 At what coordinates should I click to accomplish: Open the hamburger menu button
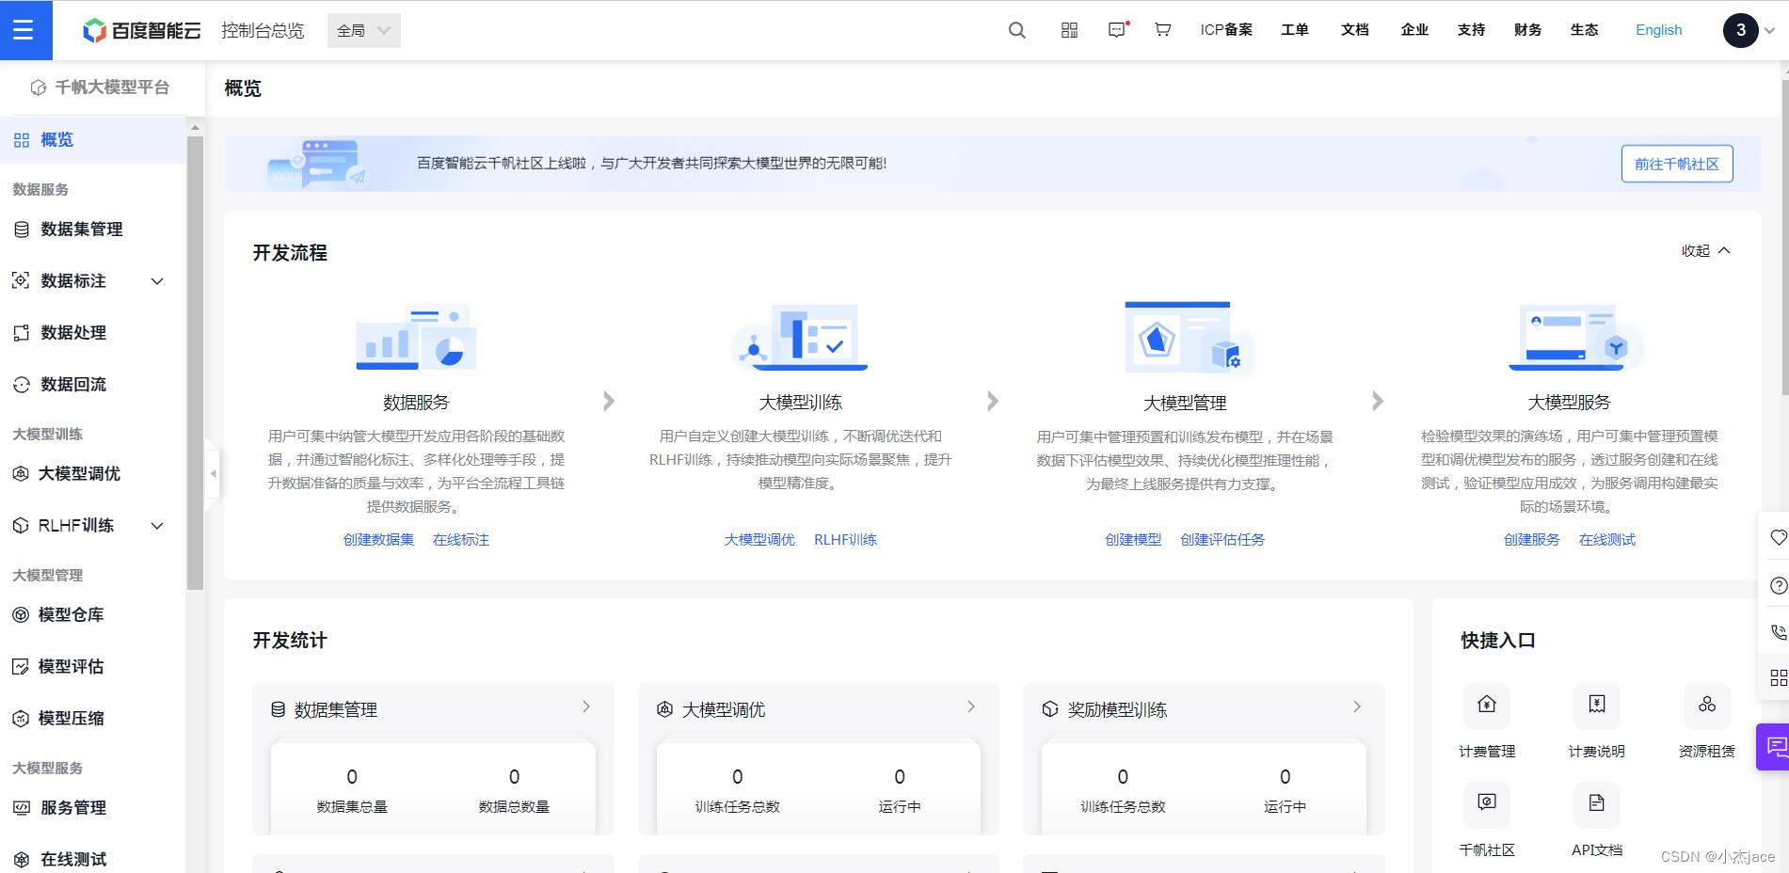pyautogui.click(x=25, y=30)
